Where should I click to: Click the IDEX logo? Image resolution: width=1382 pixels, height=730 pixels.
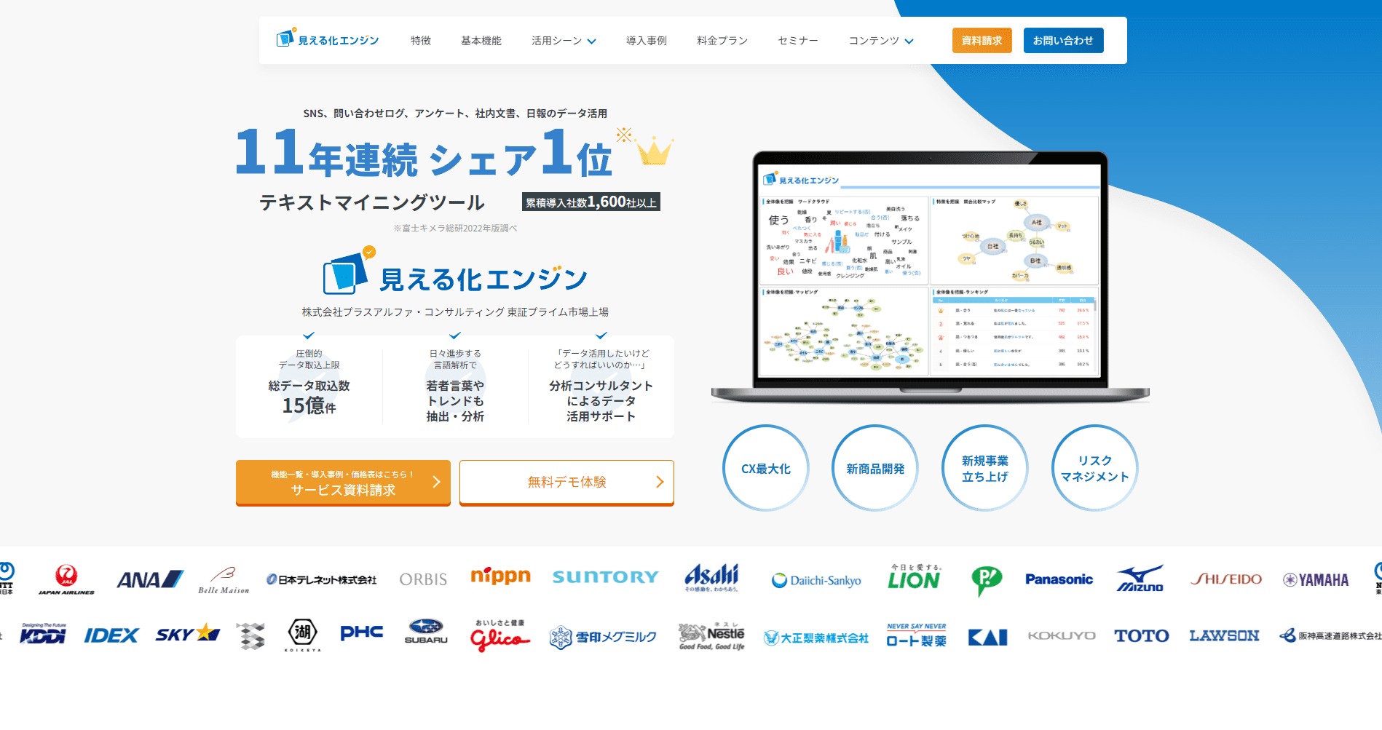(111, 636)
